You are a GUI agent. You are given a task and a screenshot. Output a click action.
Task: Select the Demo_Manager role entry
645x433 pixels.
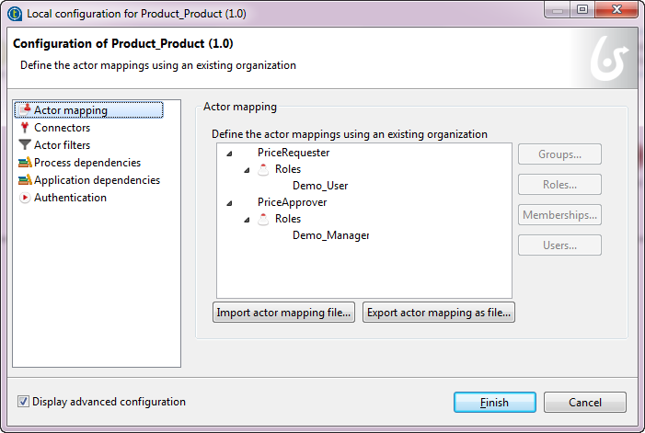(x=330, y=235)
